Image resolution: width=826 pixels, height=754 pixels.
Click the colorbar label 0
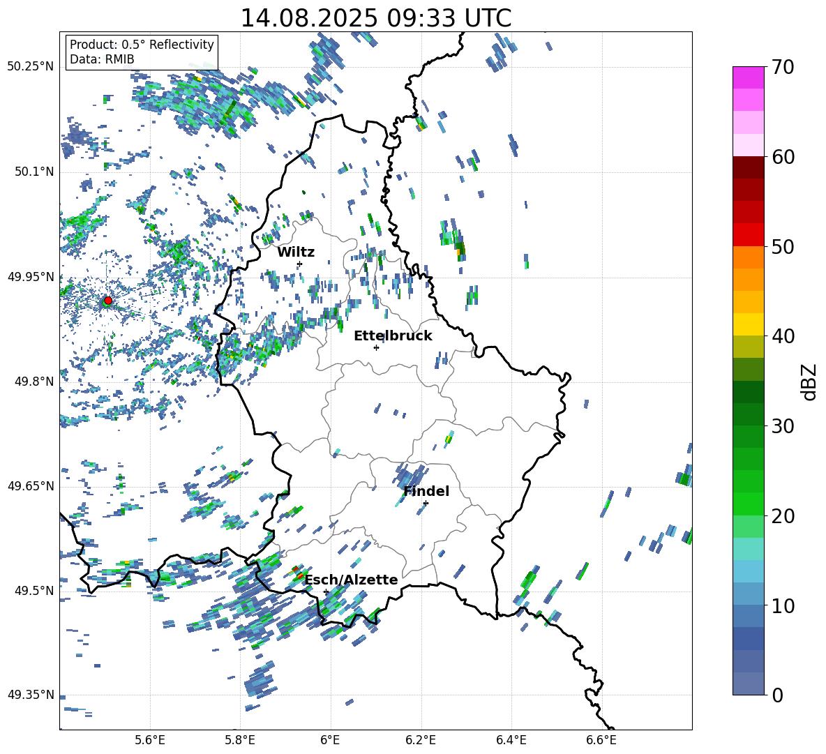(777, 695)
